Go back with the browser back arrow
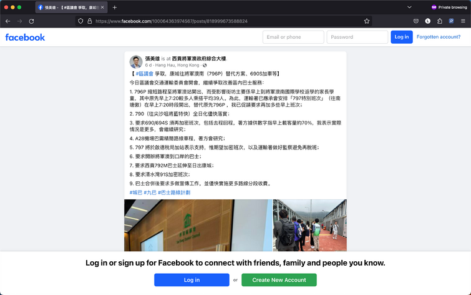The width and height of the screenshot is (471, 295). (8, 21)
